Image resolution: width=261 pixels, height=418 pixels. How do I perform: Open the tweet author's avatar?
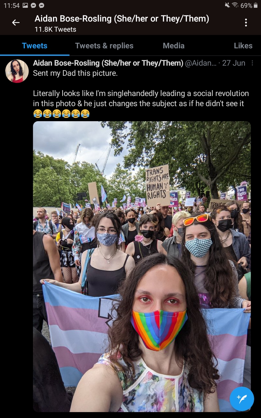[x=17, y=71]
